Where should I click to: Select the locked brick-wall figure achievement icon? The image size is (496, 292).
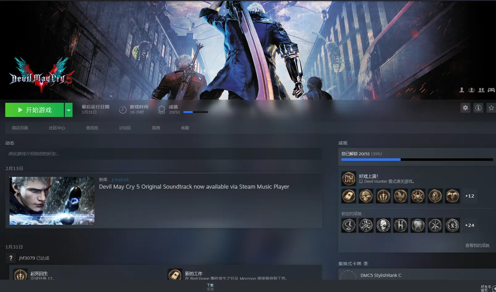pyautogui.click(x=452, y=225)
